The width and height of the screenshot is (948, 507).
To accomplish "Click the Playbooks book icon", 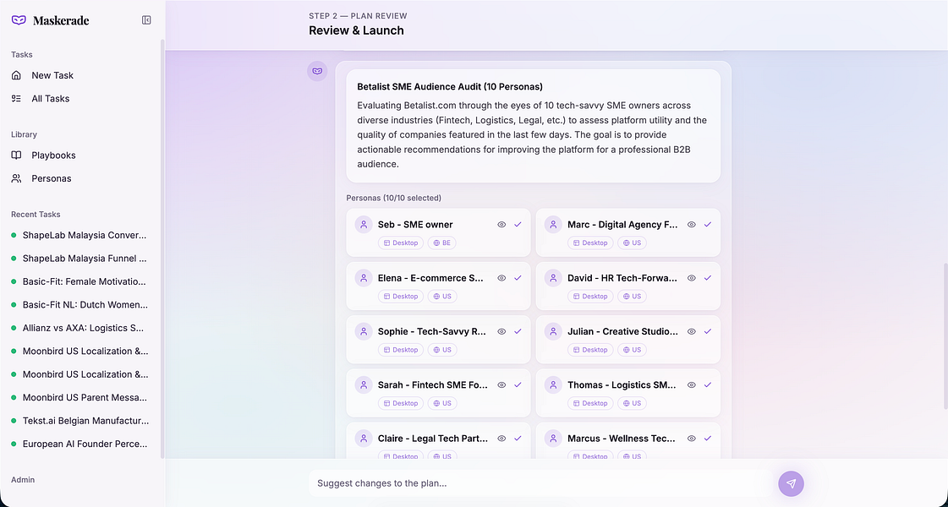I will point(16,155).
